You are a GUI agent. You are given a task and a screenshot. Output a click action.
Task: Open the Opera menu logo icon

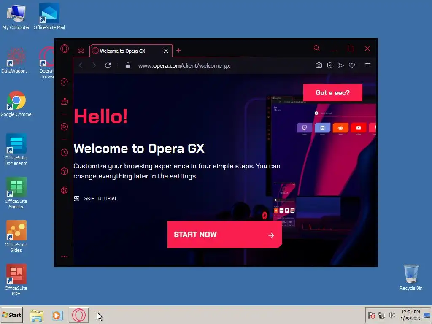[x=65, y=49]
